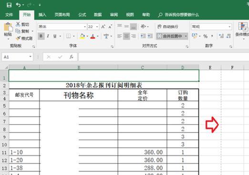This screenshot has height=175, width=249.
Task: Apply the red font color
Action: (x=93, y=36)
